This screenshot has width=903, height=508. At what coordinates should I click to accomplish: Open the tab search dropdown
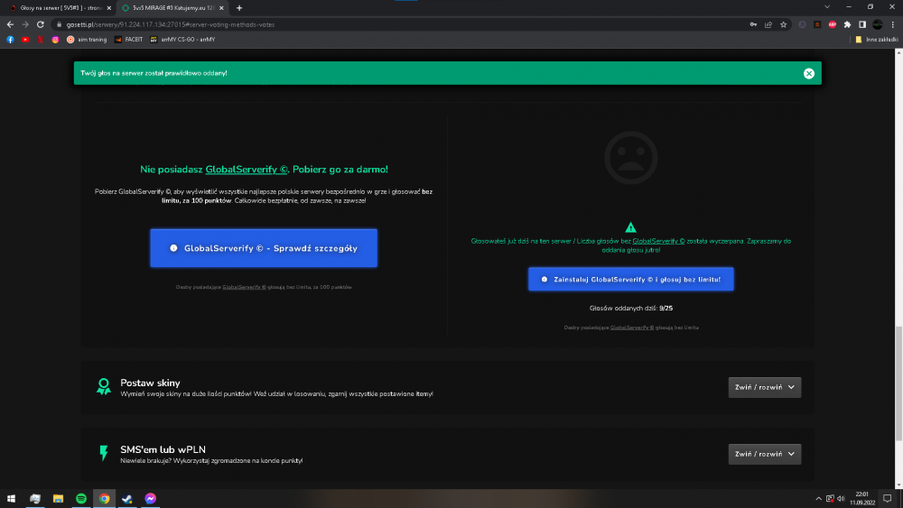[827, 7]
